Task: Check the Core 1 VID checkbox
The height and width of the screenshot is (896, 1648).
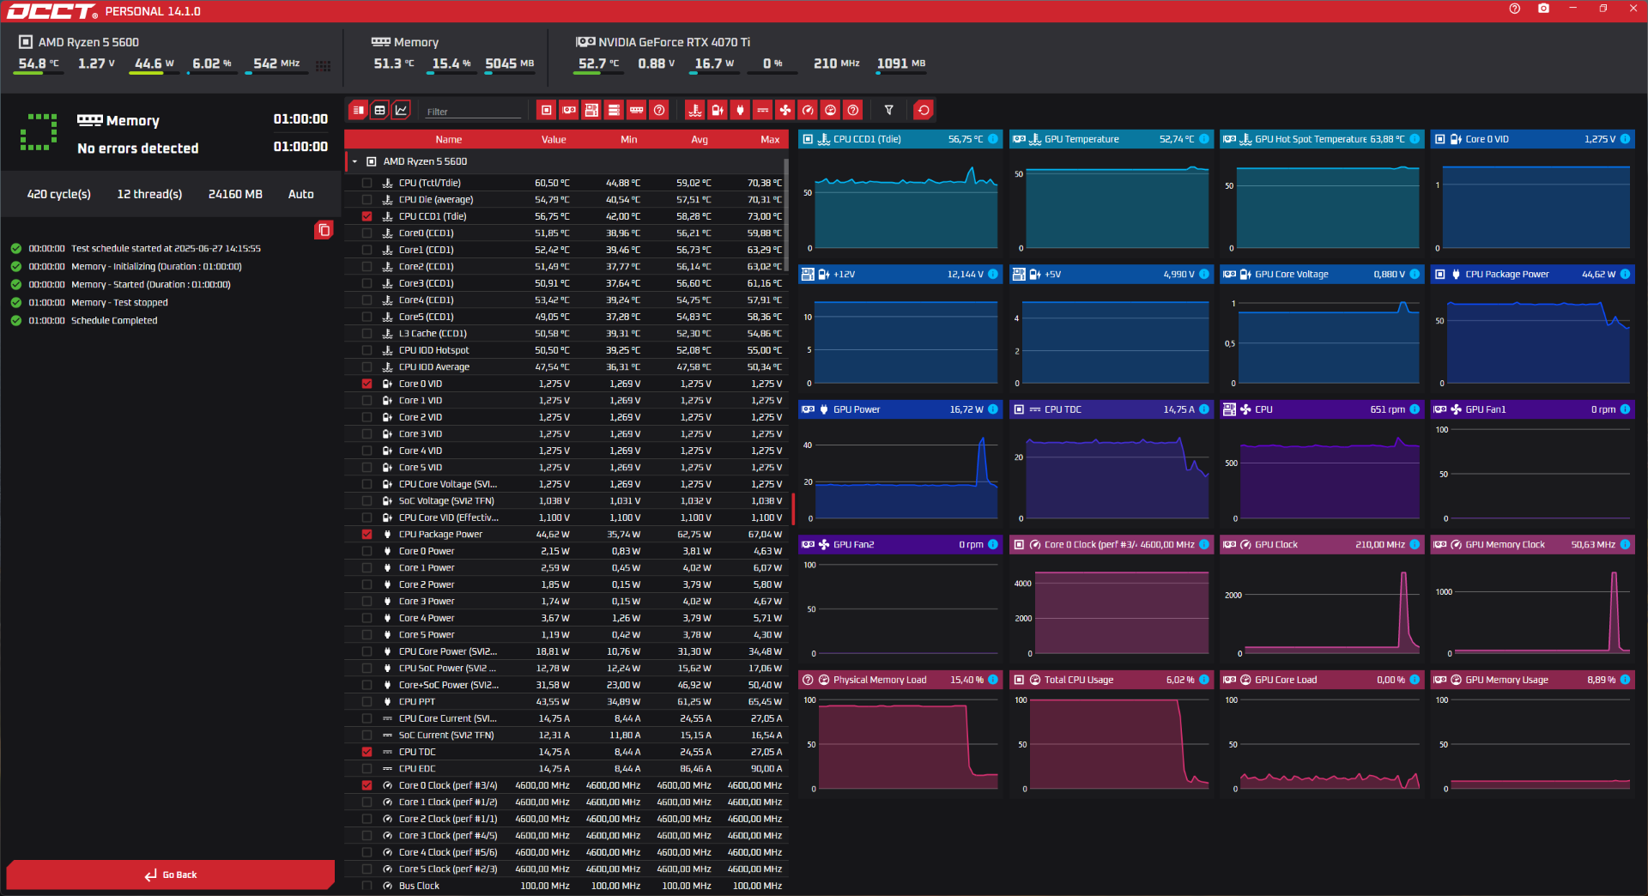Action: (367, 400)
